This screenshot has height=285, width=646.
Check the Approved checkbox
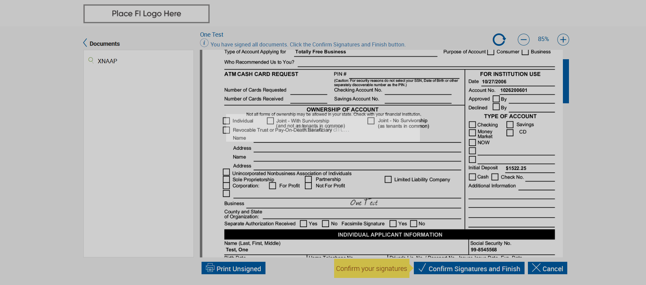[496, 99]
